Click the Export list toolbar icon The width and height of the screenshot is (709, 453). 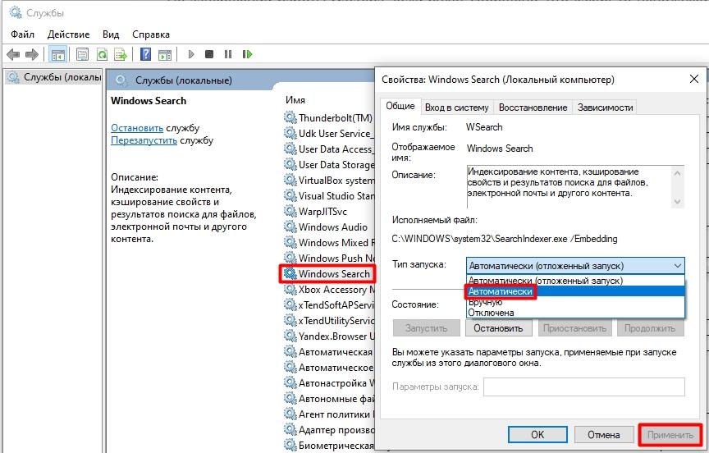point(121,55)
